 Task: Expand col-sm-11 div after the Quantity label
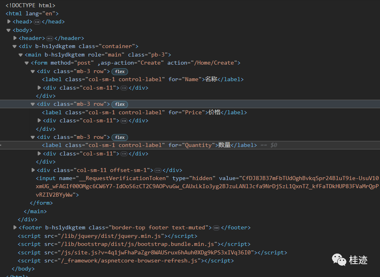[39, 153]
